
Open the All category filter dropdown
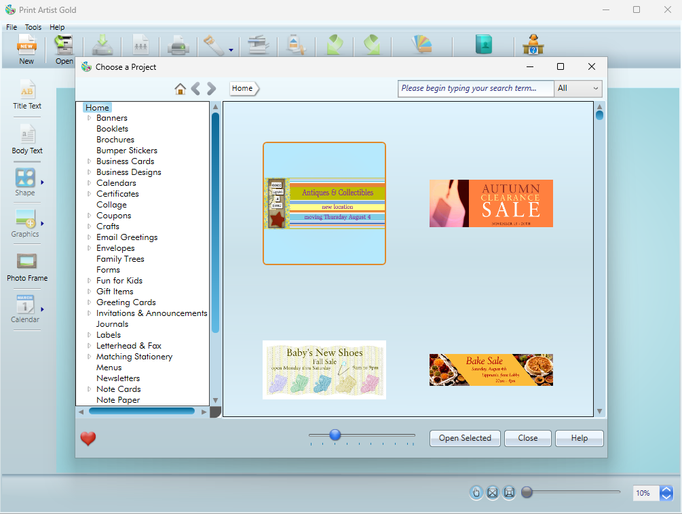click(x=578, y=88)
